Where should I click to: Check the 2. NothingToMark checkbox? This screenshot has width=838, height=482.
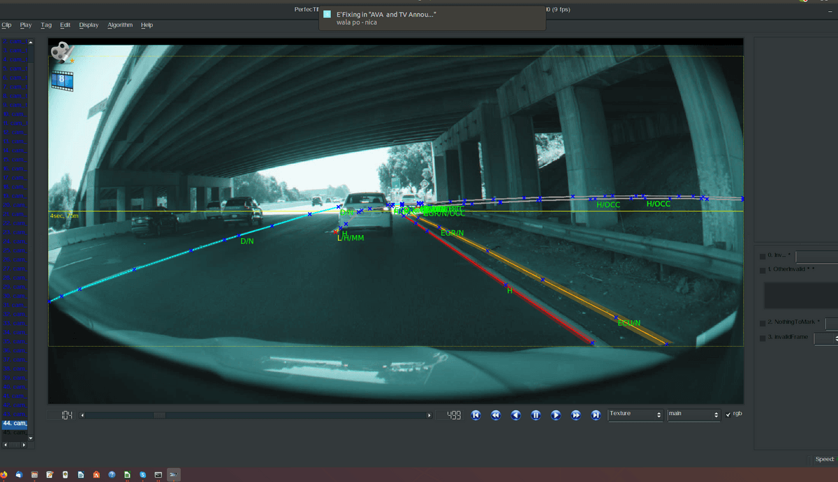tap(763, 323)
